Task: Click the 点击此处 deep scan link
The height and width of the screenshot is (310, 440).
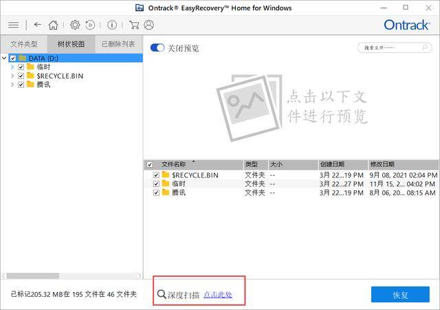Action: click(218, 295)
